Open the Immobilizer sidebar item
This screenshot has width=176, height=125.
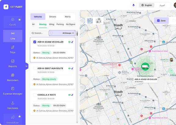[x=13, y=119]
